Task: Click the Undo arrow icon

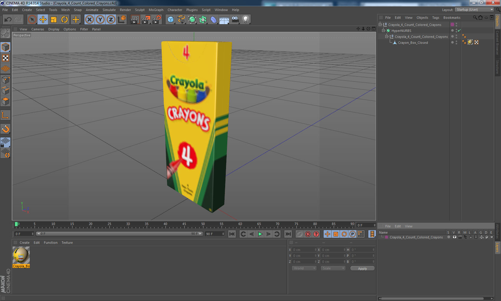Action: 8,20
